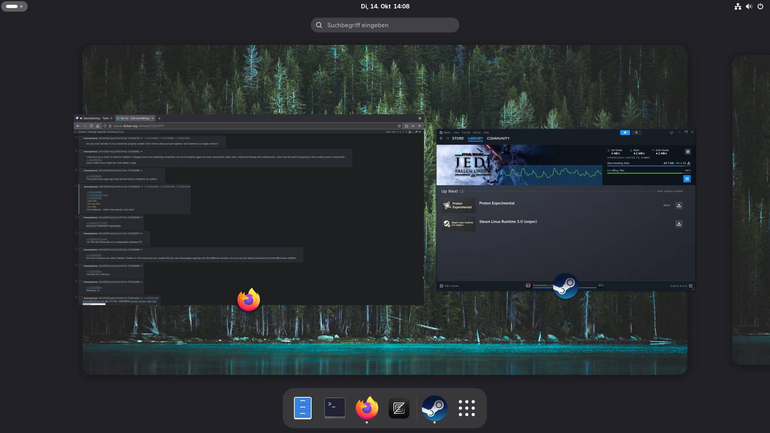The image size is (770, 433).
Task: Check the box on post No.723230732
Action: tap(81, 138)
